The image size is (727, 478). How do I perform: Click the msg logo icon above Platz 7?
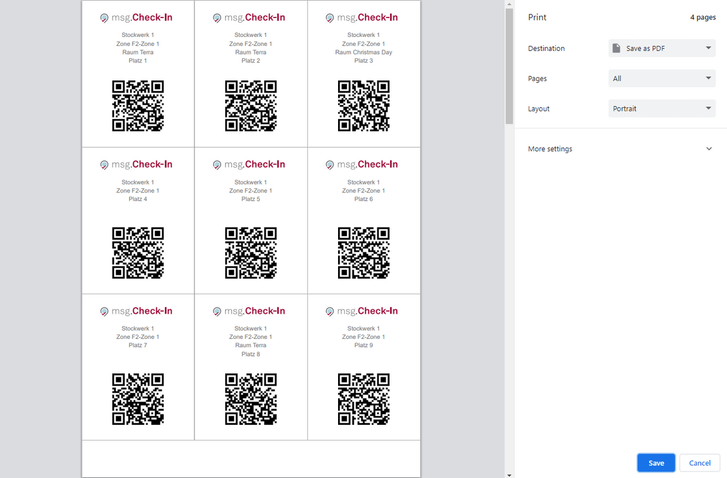104,312
